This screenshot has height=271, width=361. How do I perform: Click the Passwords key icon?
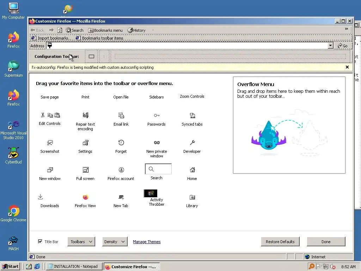[157, 115]
